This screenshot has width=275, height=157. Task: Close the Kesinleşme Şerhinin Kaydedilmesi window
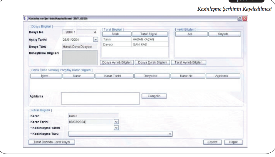coord(244,19)
